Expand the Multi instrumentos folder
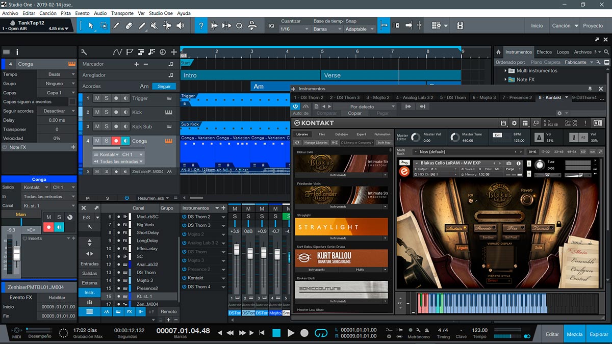The image size is (612, 344). (506, 71)
